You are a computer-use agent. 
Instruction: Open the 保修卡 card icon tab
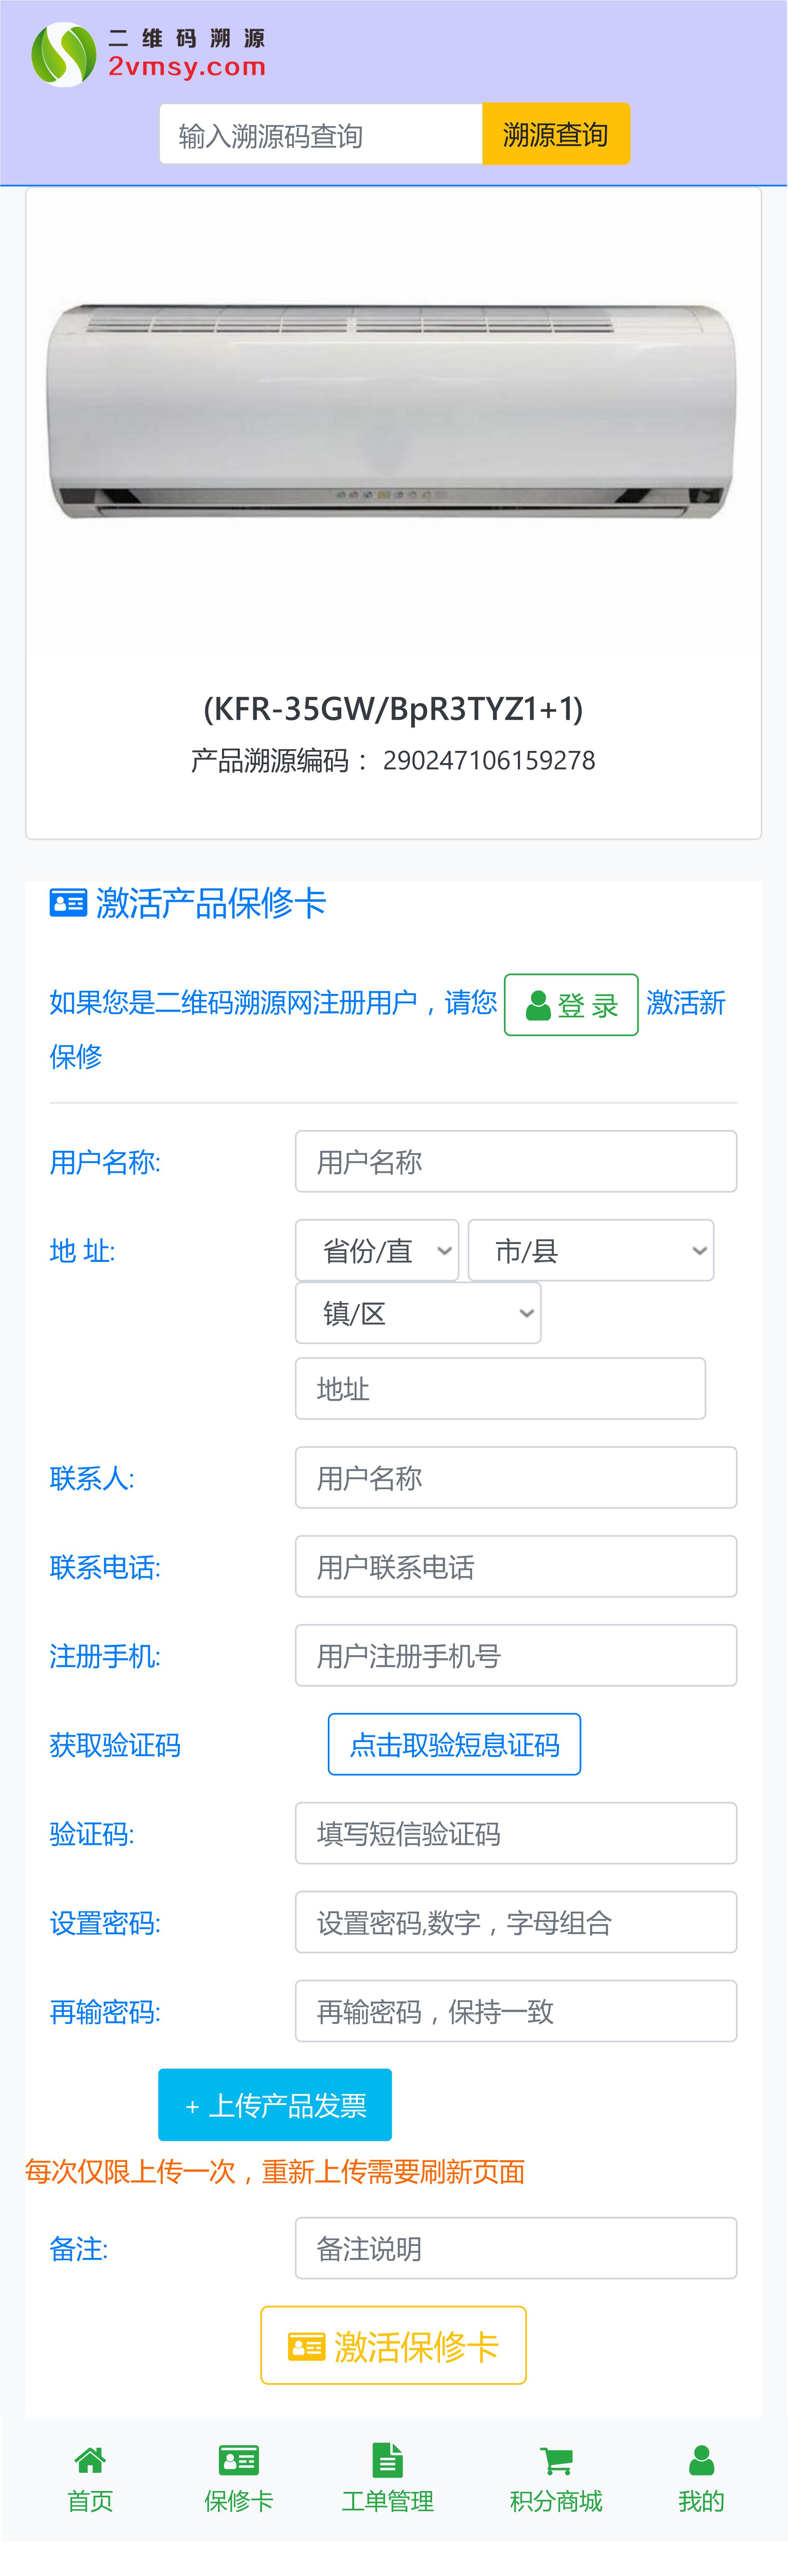239,2459
